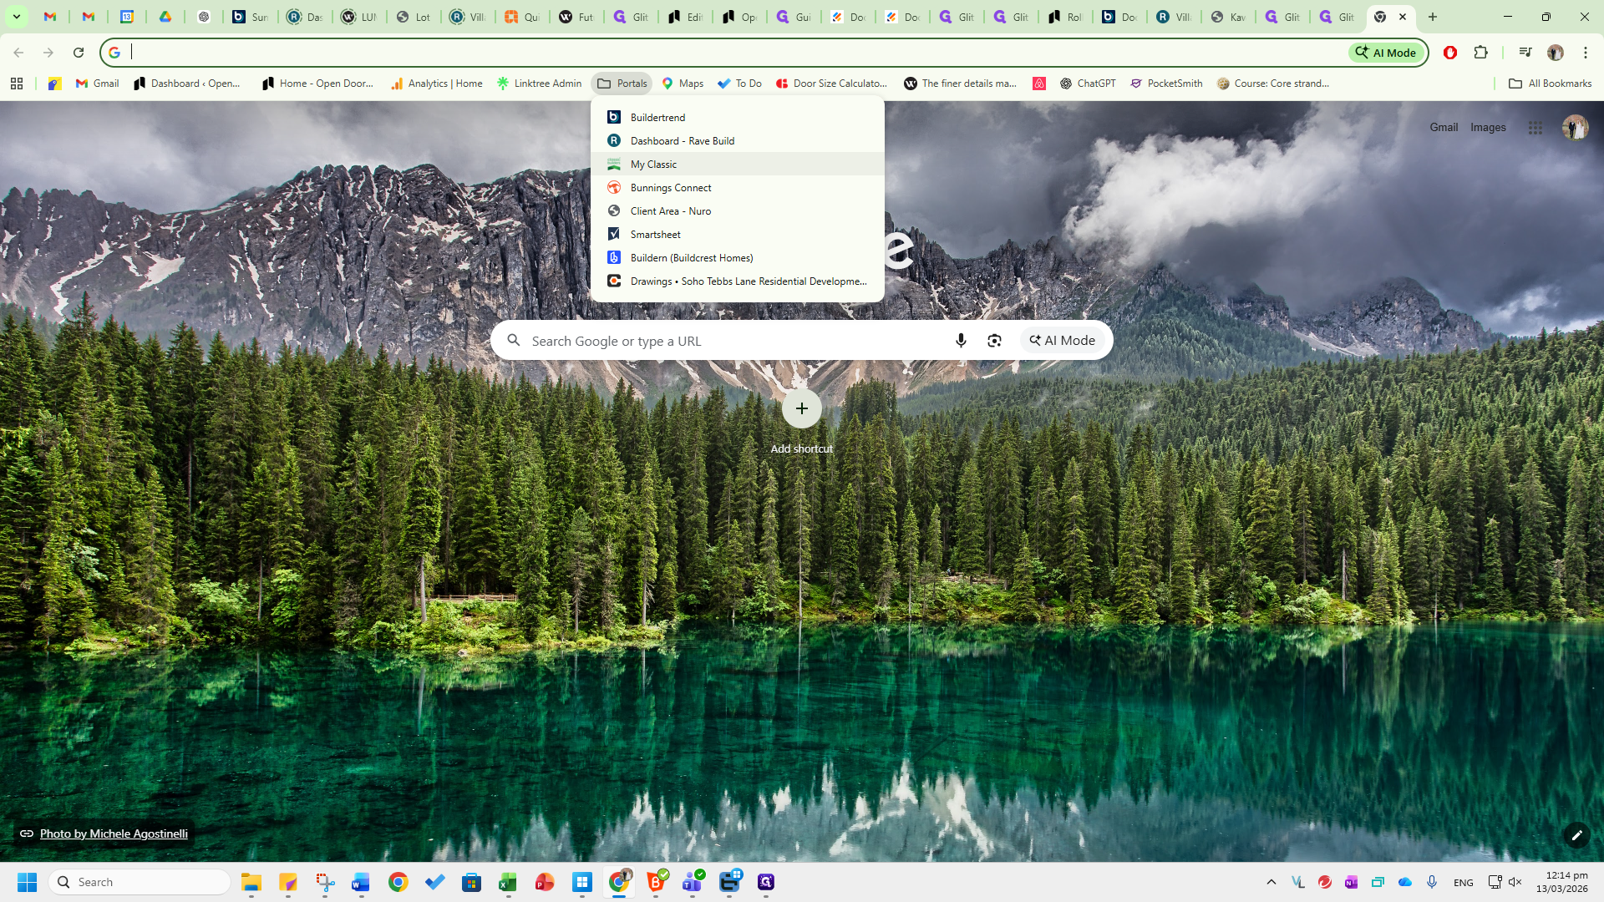Open the Google apps grid icon

[1535, 128]
